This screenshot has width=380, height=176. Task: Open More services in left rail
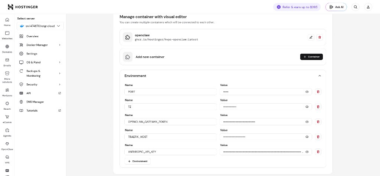pos(7,77)
